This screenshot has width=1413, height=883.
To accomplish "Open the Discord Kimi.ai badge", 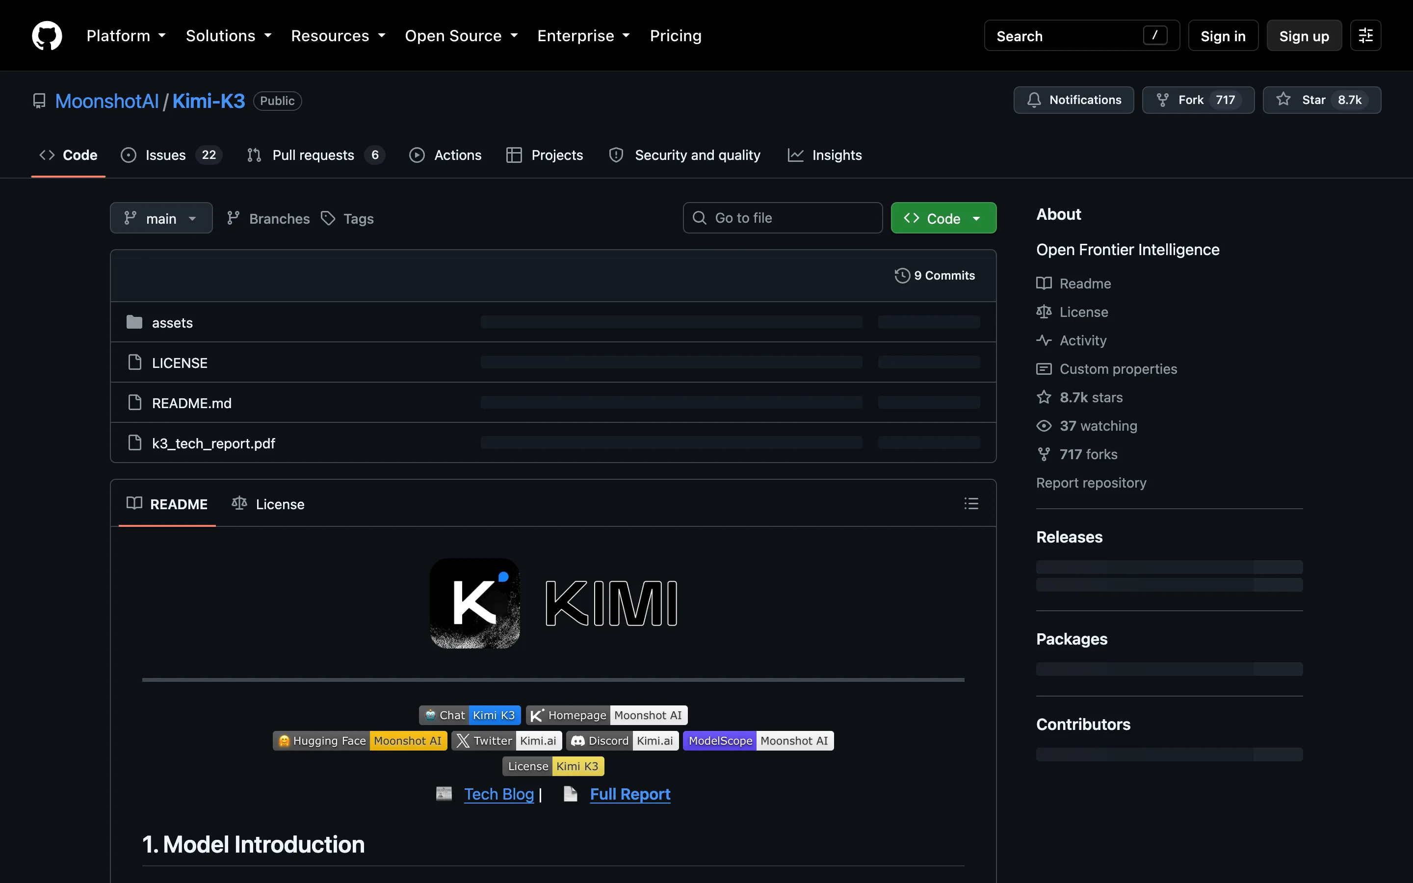I will point(623,741).
